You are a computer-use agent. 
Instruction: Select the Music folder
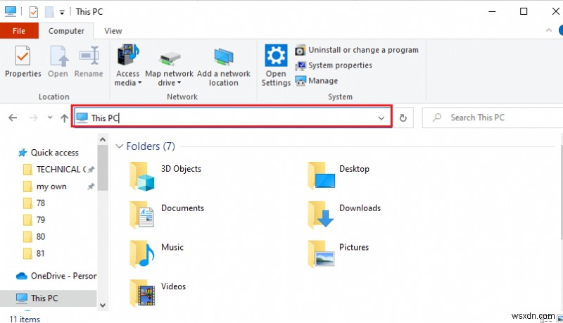156,254
